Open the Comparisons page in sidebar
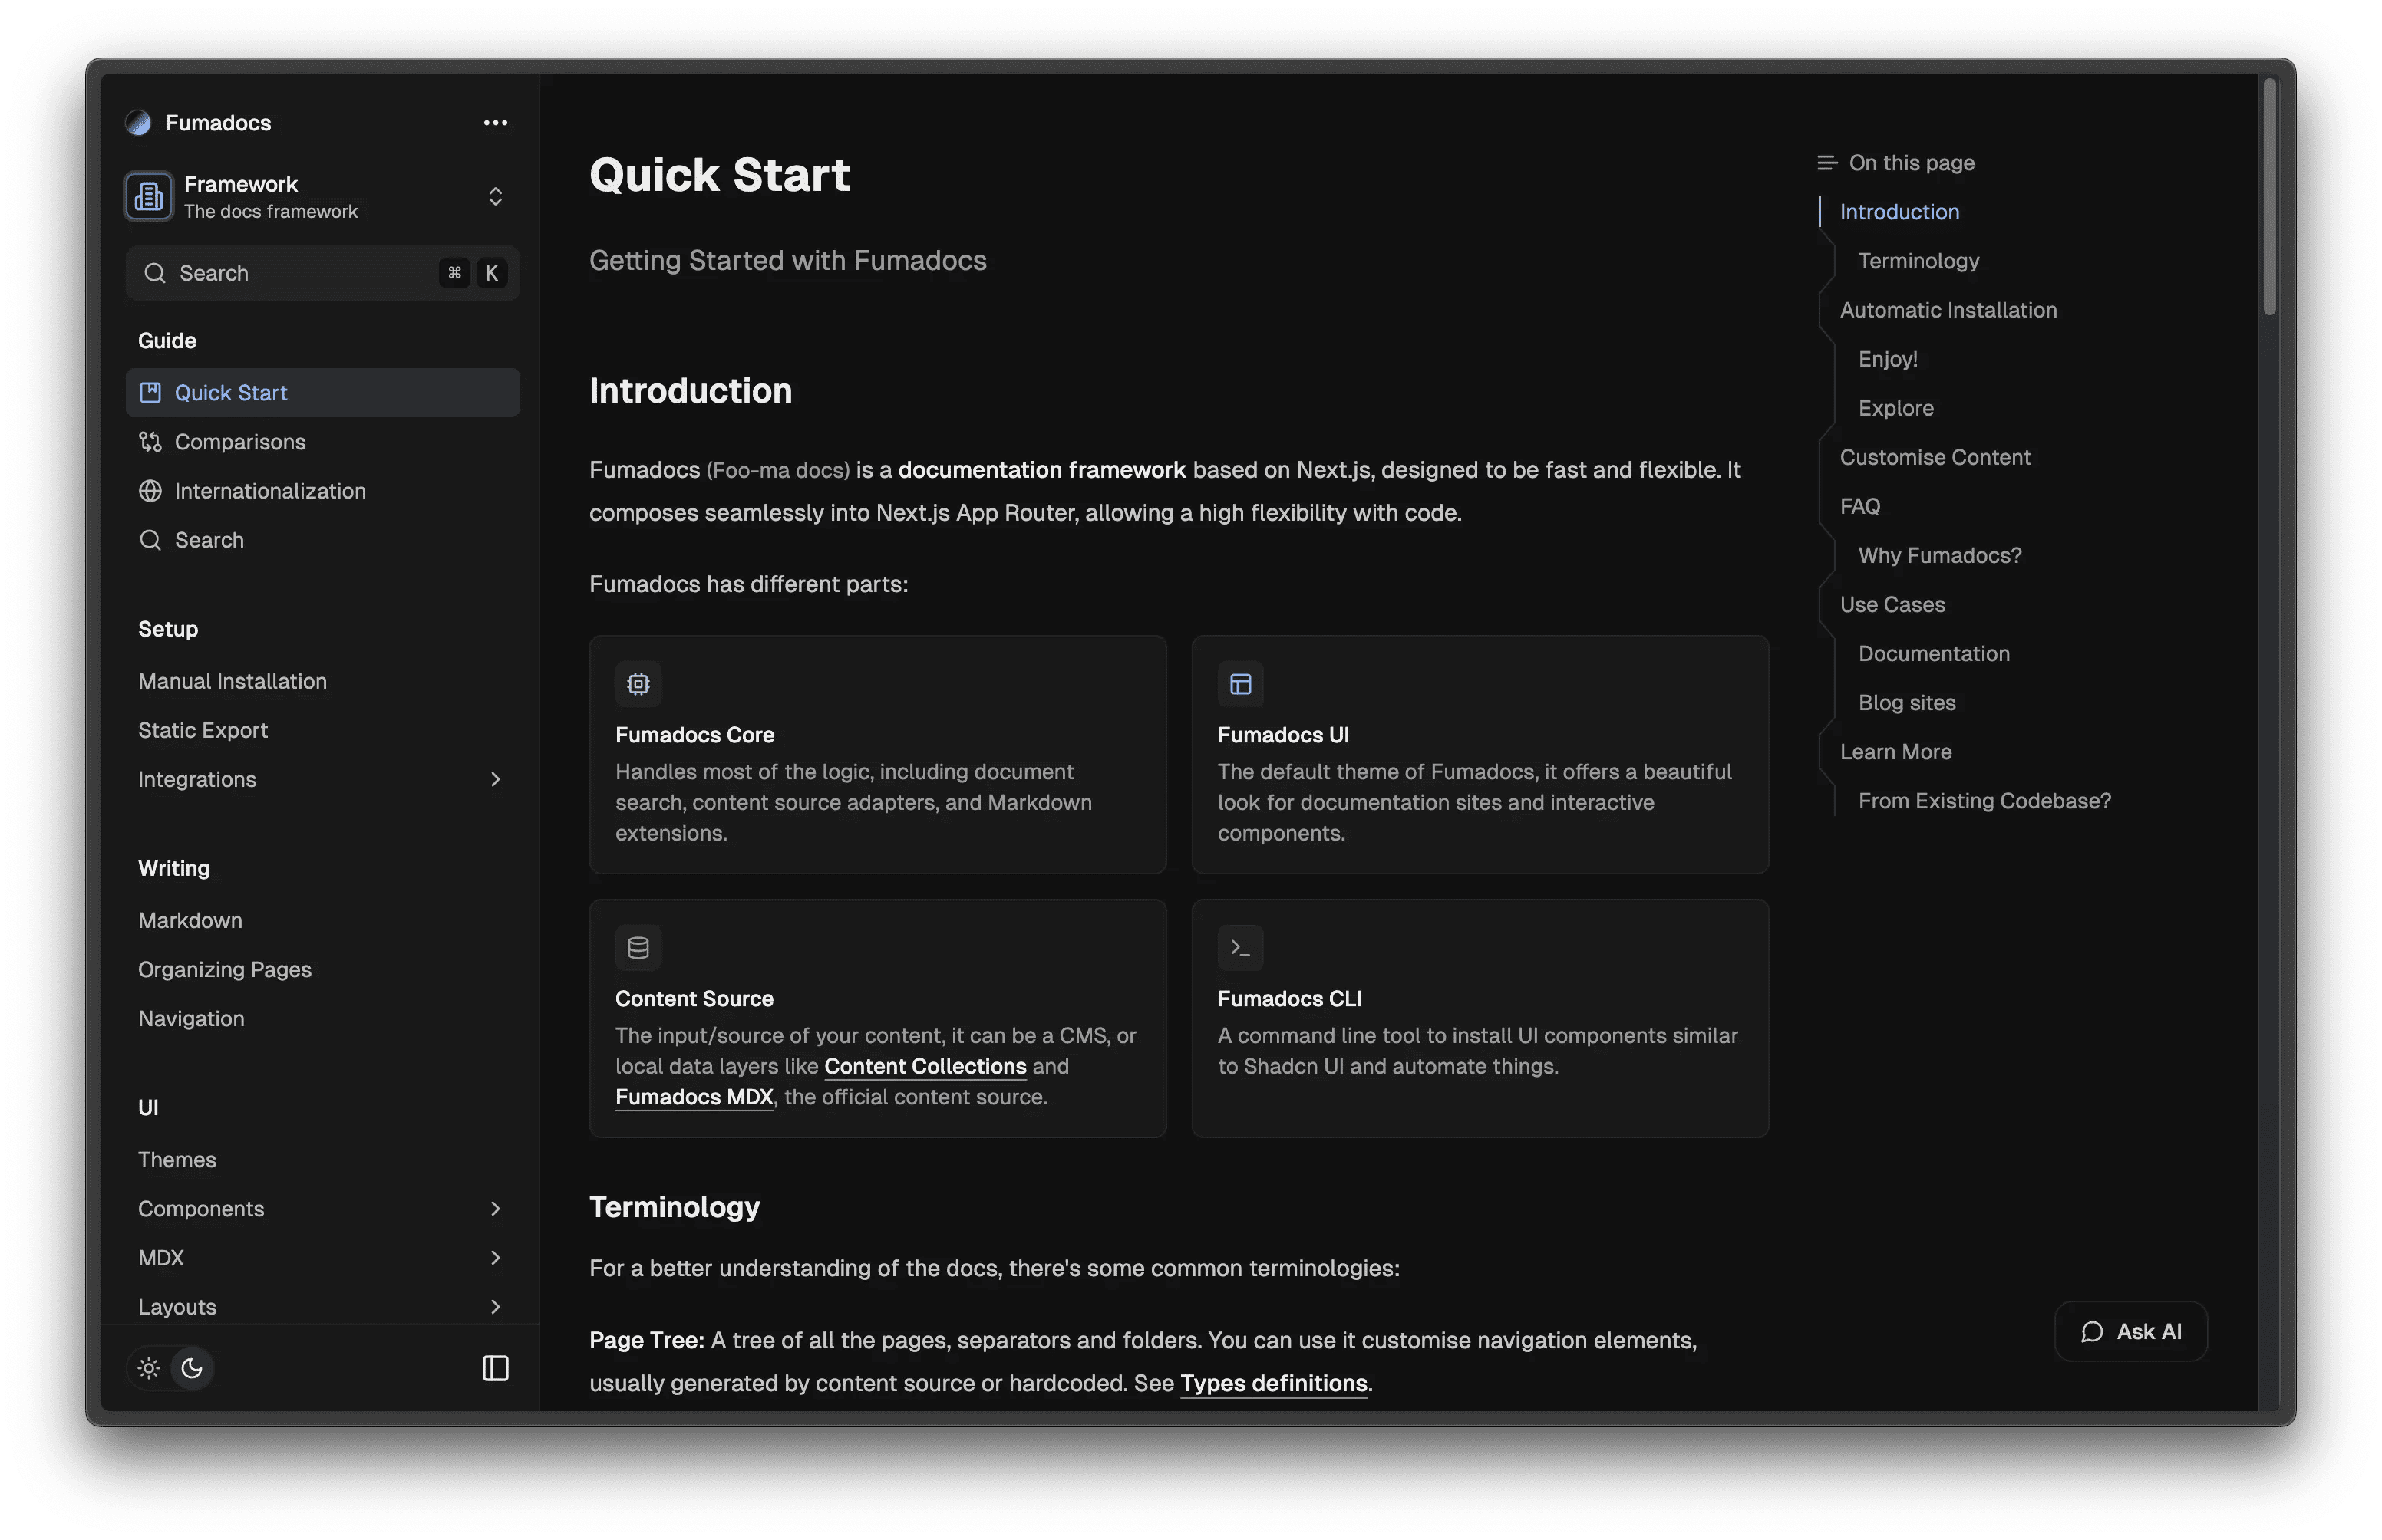The height and width of the screenshot is (1540, 2382). [x=240, y=442]
